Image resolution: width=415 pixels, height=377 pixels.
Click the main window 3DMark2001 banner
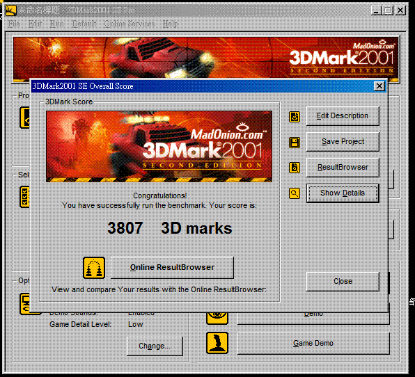(x=206, y=58)
